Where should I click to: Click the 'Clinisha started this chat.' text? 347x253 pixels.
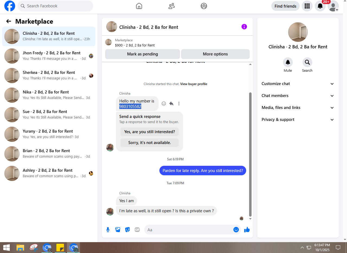click(x=162, y=84)
